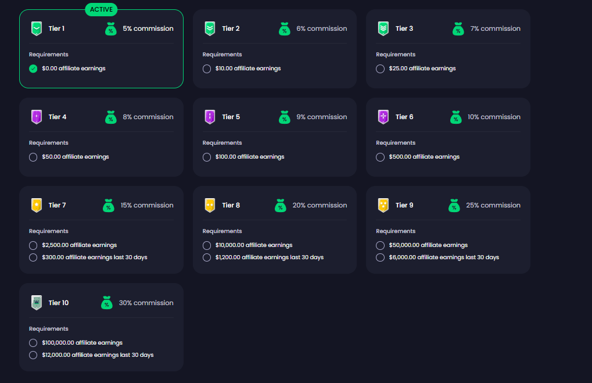Click the Tier 10 silver crown badge
This screenshot has width=592, height=383.
(x=36, y=303)
